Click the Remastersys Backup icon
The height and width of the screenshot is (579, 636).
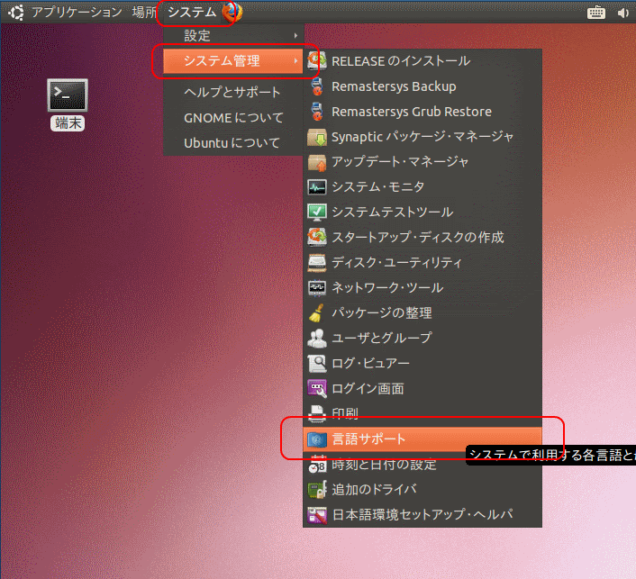pos(317,86)
